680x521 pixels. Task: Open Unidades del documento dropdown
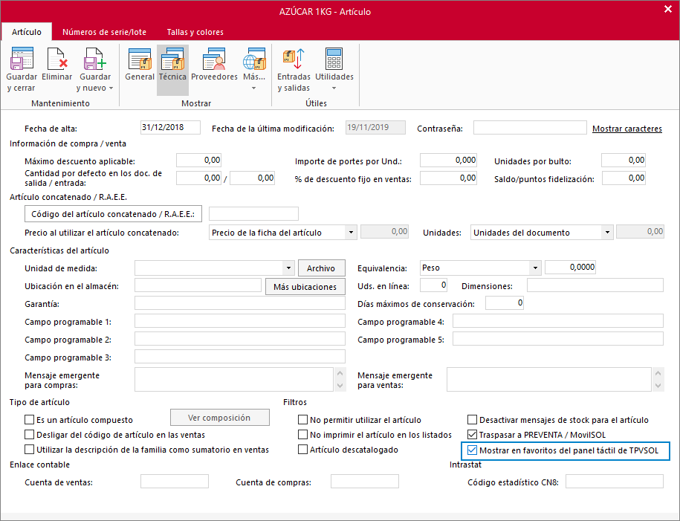coord(607,233)
